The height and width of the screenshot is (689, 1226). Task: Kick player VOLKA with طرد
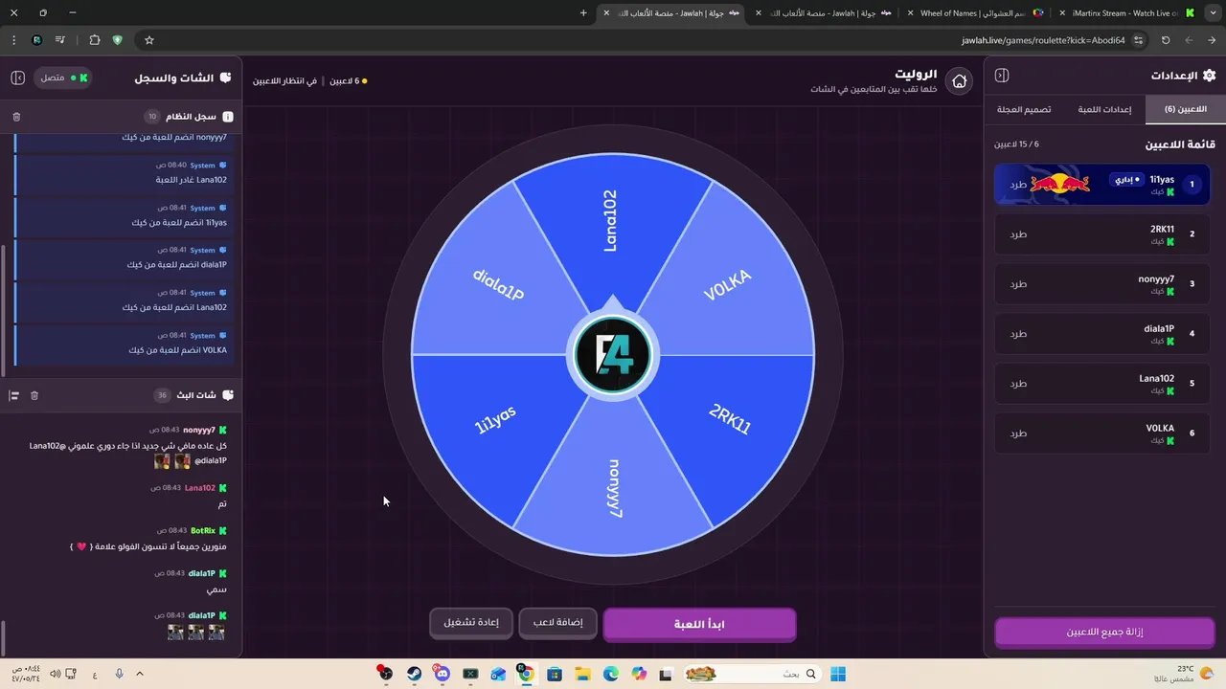tap(1018, 433)
